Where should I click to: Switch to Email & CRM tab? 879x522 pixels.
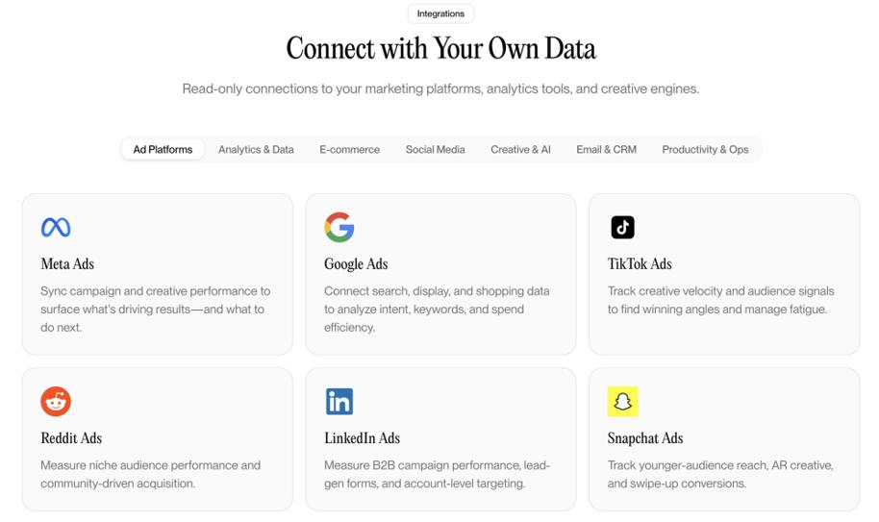(x=606, y=150)
